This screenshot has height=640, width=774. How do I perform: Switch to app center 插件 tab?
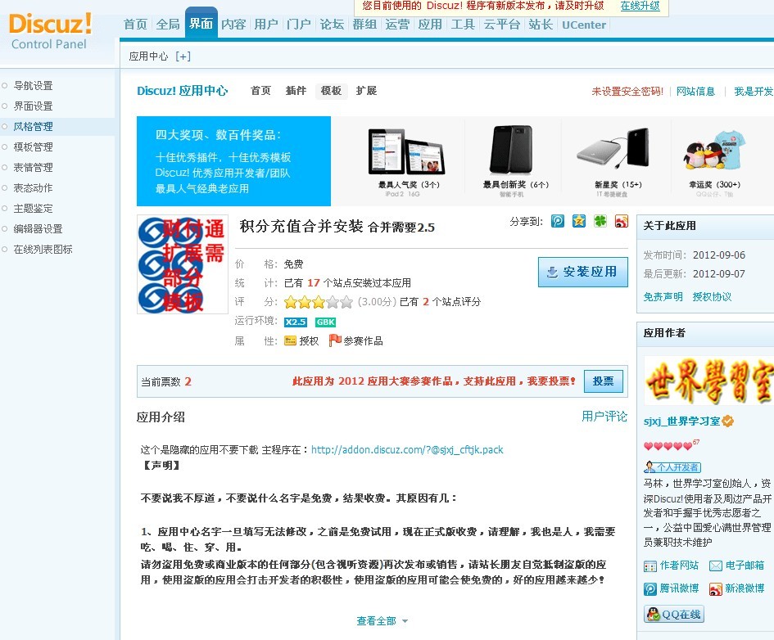click(x=296, y=91)
